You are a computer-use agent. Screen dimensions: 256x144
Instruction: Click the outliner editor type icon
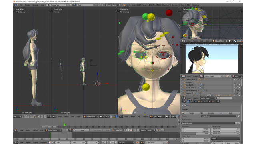(184, 98)
